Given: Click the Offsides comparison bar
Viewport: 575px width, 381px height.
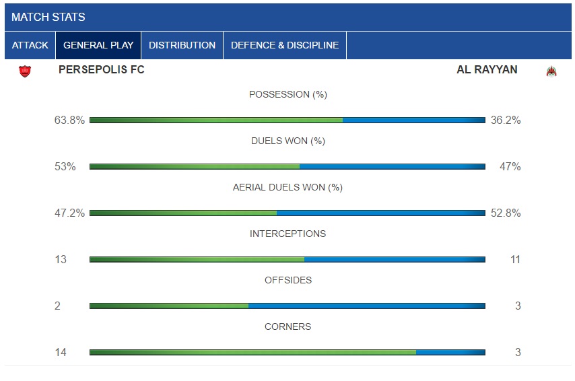Looking at the screenshot, I should click(287, 306).
